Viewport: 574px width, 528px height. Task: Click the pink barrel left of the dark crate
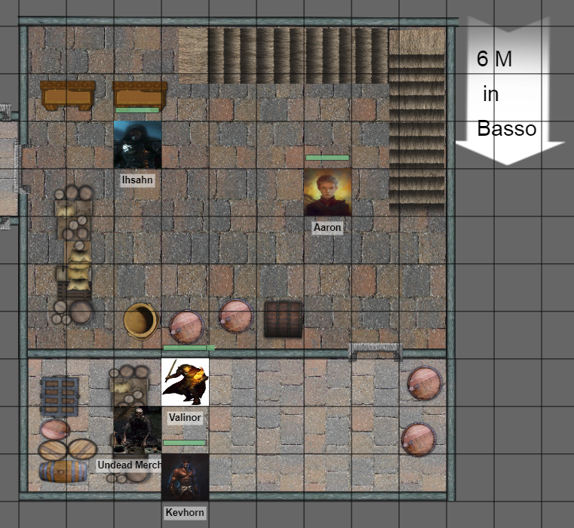(x=236, y=316)
